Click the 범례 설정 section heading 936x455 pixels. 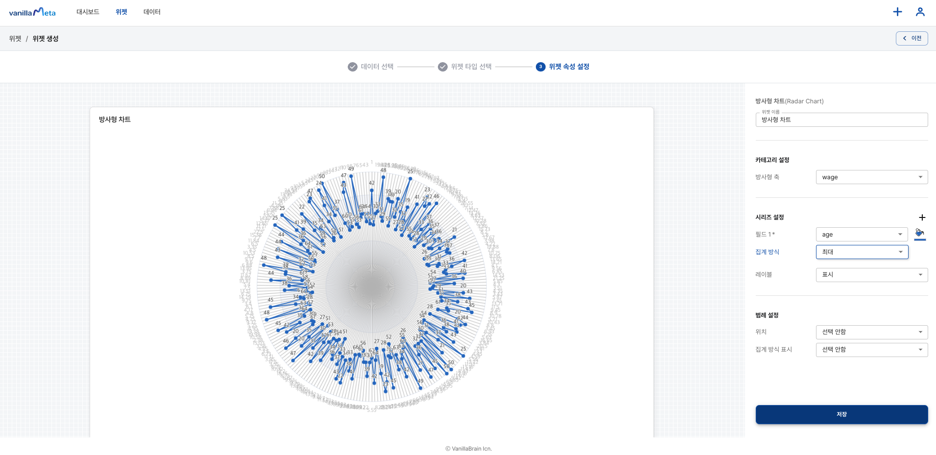pos(767,315)
